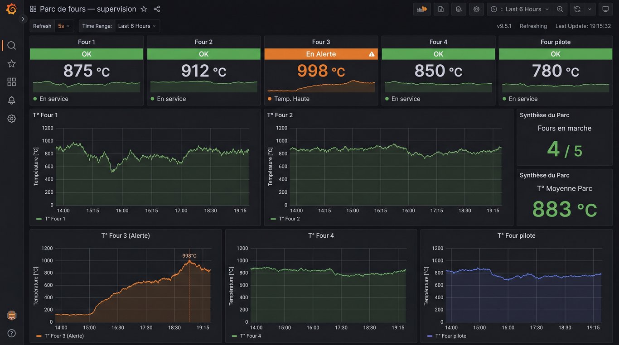Toggle the T° Four 2 legend series

(x=285, y=219)
